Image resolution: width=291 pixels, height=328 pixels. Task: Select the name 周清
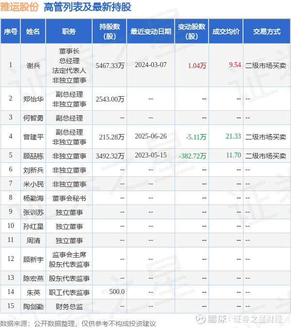(33, 241)
